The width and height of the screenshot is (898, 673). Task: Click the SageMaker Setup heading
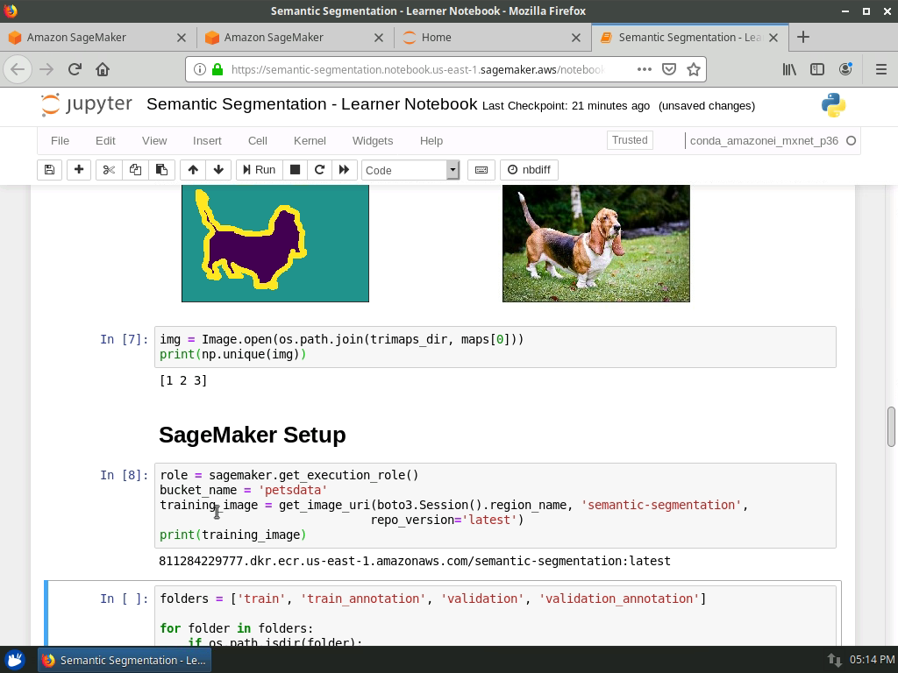pos(253,435)
